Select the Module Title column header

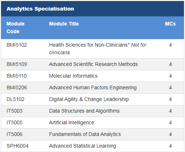pos(64,24)
